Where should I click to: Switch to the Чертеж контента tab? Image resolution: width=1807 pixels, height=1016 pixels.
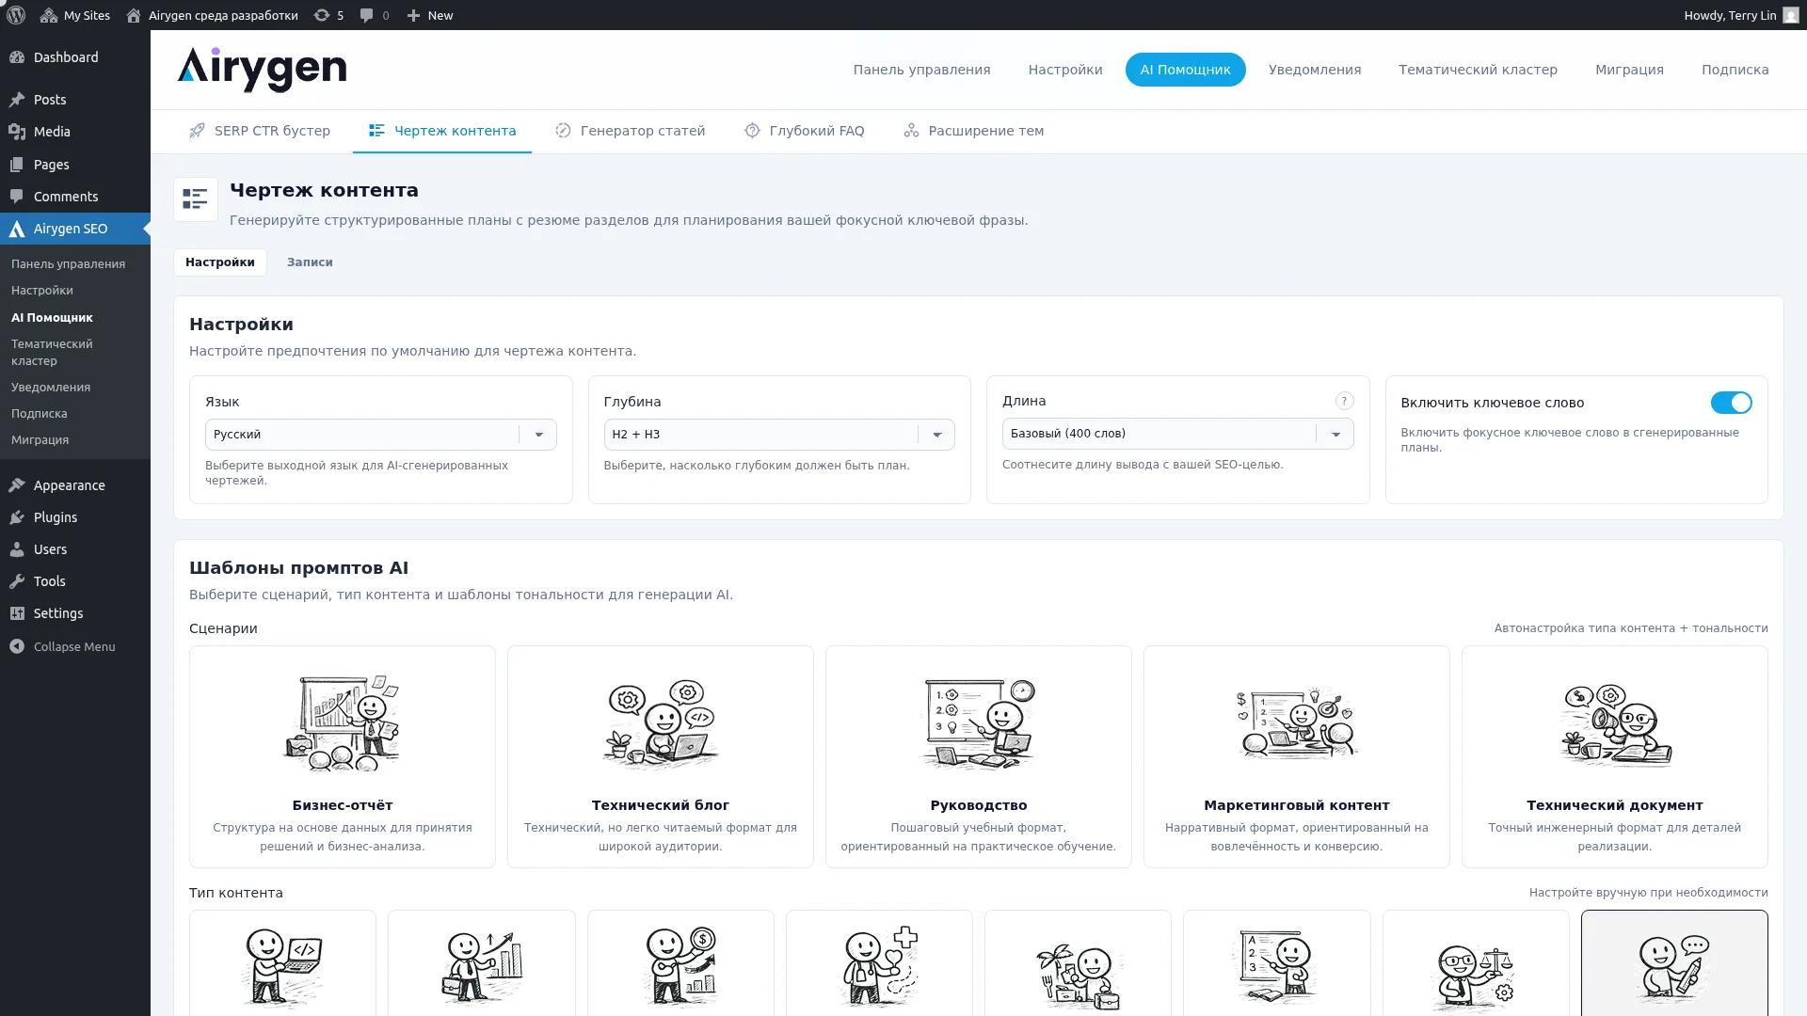pos(442,131)
